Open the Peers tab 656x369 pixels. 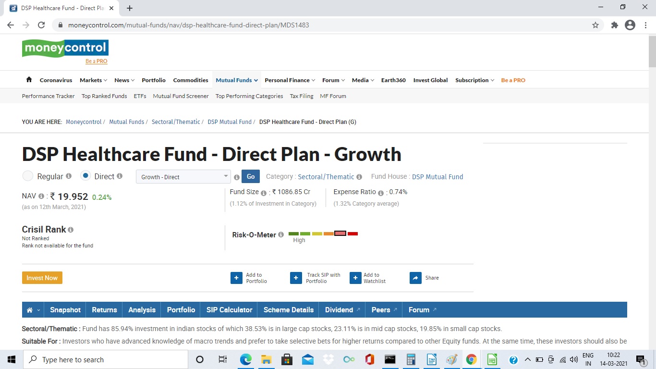pos(384,310)
